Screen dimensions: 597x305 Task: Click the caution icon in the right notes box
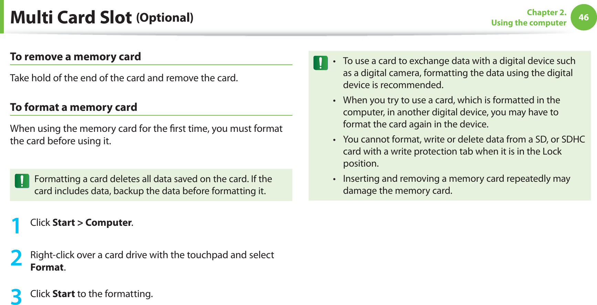321,63
